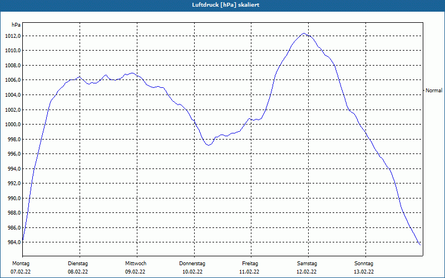Click the 996,0 y-axis value

coord(14,154)
